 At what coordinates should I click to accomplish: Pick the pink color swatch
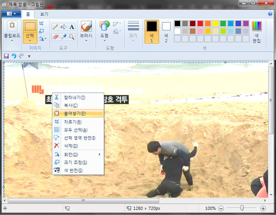[x=200, y=31]
